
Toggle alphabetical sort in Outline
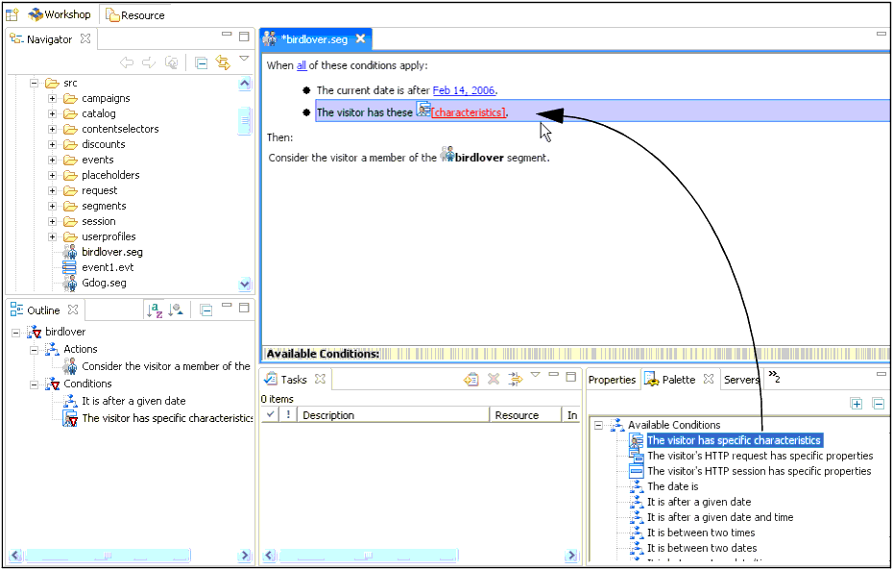pyautogui.click(x=155, y=310)
